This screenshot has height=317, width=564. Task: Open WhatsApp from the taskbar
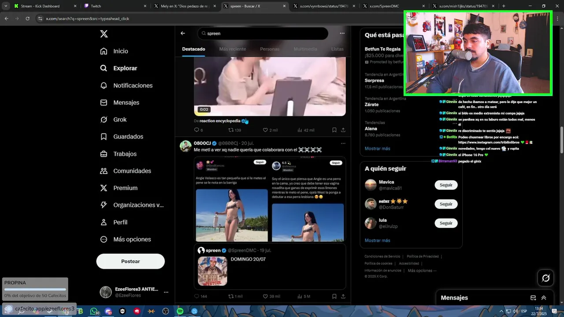[94, 311]
